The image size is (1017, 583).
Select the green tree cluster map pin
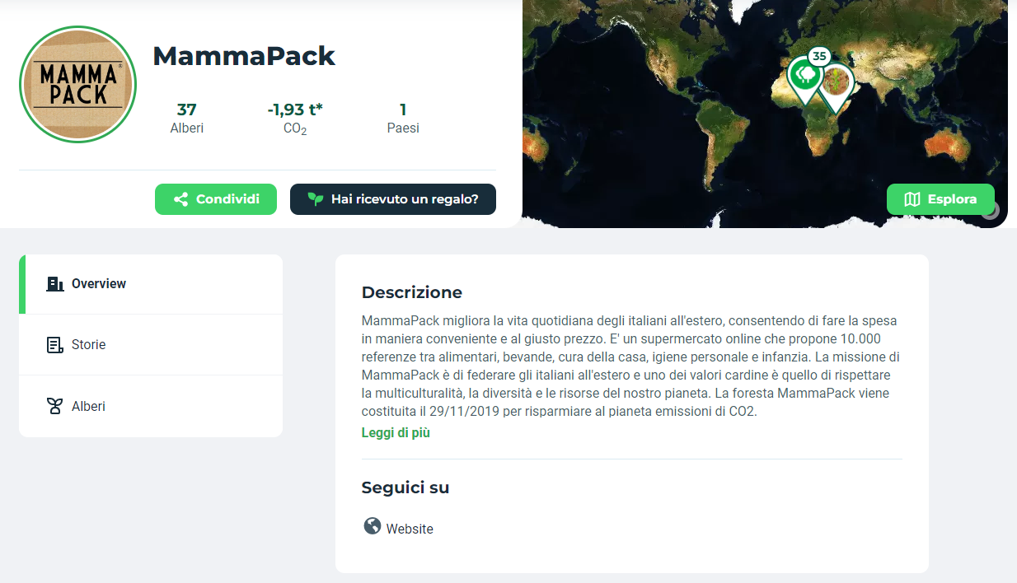coord(805,79)
